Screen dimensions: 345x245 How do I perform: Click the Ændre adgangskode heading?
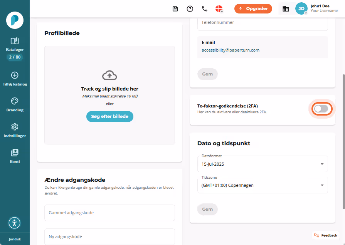[x=75, y=180]
